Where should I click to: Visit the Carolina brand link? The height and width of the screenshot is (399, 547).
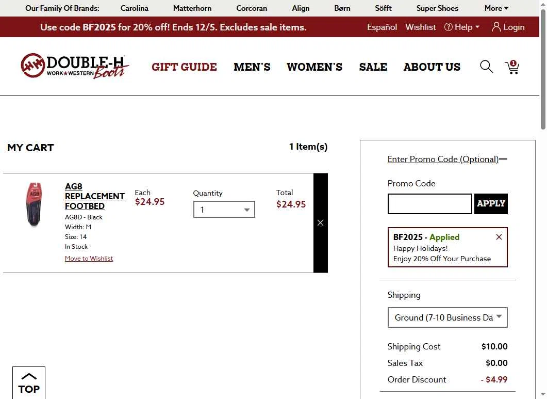tap(135, 8)
